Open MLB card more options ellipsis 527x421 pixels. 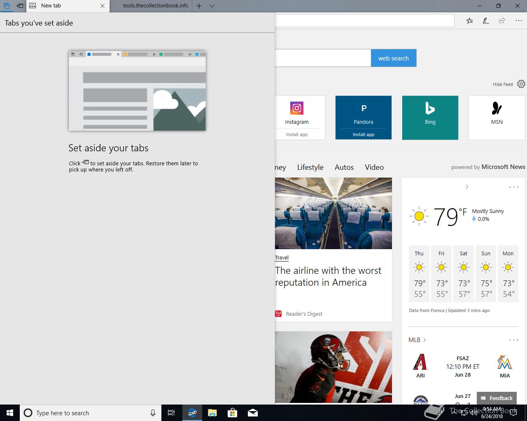514,340
